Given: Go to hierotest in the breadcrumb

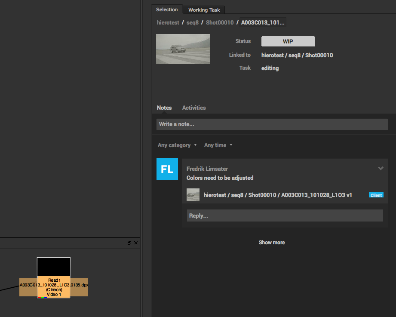Looking at the screenshot, I should [x=168, y=22].
